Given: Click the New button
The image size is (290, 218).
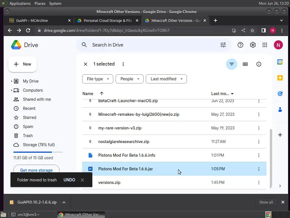Looking at the screenshot, I should pos(22,64).
